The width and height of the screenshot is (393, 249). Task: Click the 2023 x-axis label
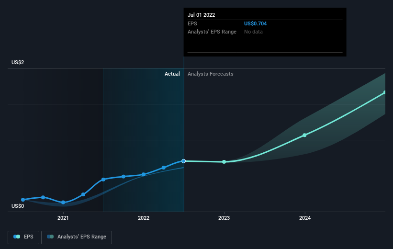[x=224, y=218]
